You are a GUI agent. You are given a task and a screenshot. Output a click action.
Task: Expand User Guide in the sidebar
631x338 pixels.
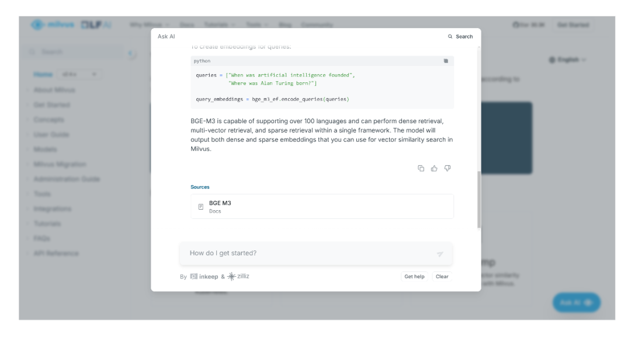51,135
